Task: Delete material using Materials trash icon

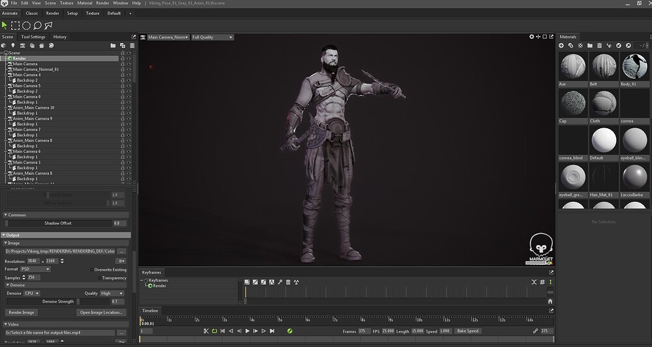Action: click(600, 46)
